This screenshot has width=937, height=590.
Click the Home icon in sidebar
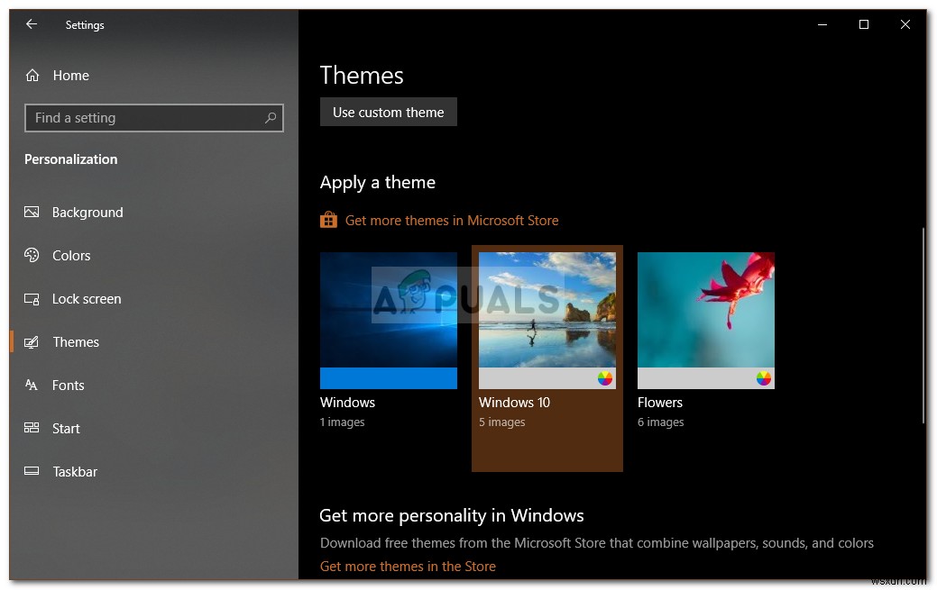[32, 75]
